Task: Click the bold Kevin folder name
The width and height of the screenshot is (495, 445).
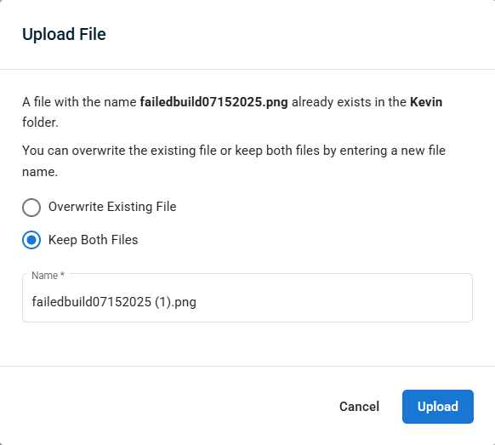Action: pos(426,102)
